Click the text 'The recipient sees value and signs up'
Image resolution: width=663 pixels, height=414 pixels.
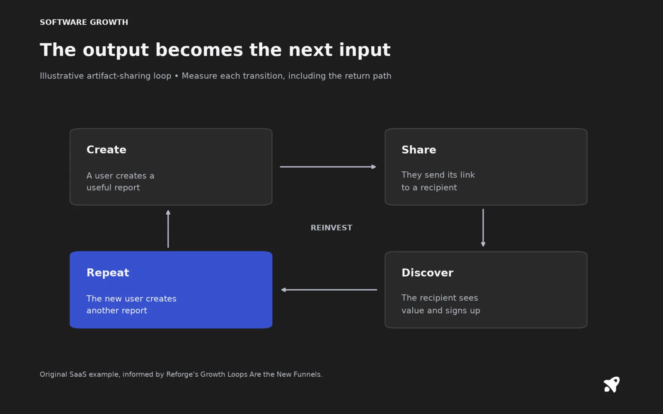[x=440, y=304]
